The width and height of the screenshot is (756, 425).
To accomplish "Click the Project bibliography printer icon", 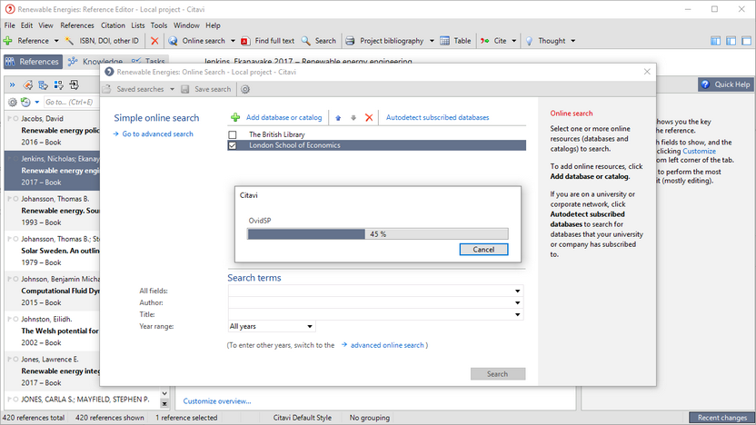I will [x=350, y=41].
